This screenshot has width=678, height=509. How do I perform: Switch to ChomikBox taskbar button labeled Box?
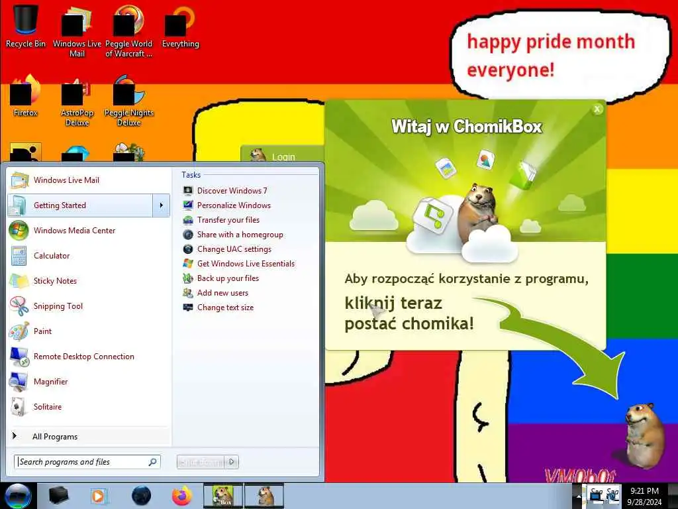coord(223,496)
